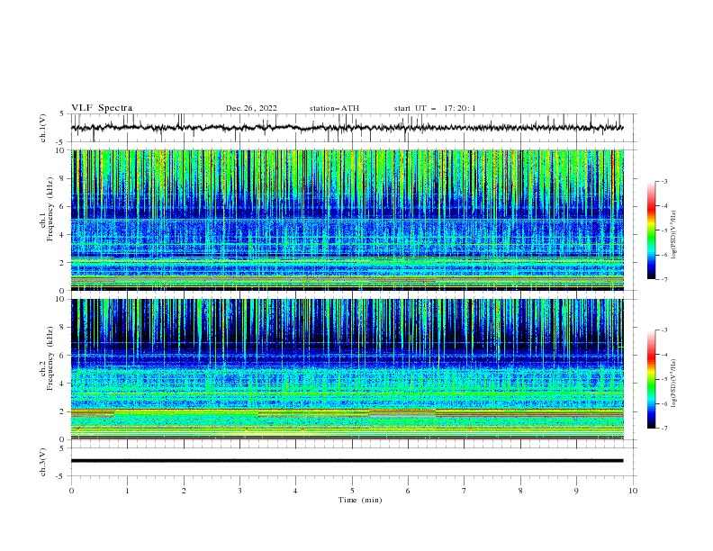The image size is (713, 551).
Task: Click the "8" kHz tick of ch.2 frequency axis
Action: tap(62, 328)
